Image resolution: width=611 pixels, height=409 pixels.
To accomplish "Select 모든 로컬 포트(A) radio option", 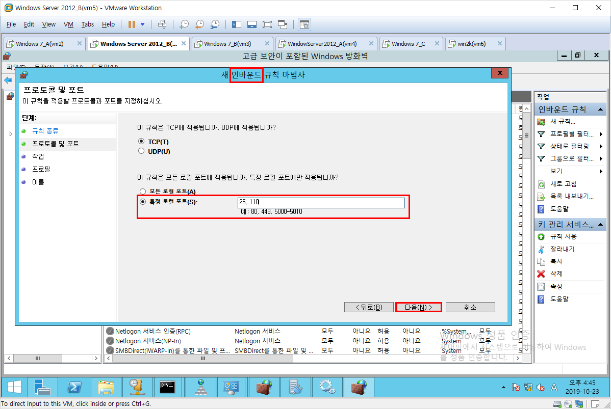I will tap(143, 191).
